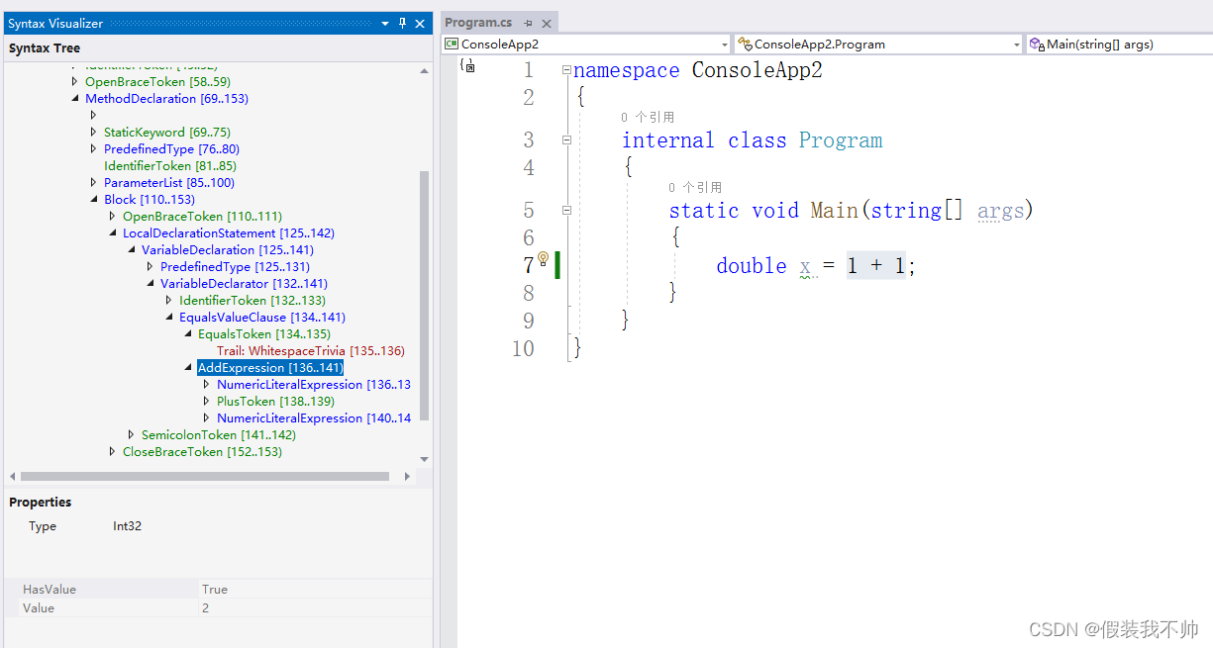Click the red modified-line indicator on line 7

556,265
